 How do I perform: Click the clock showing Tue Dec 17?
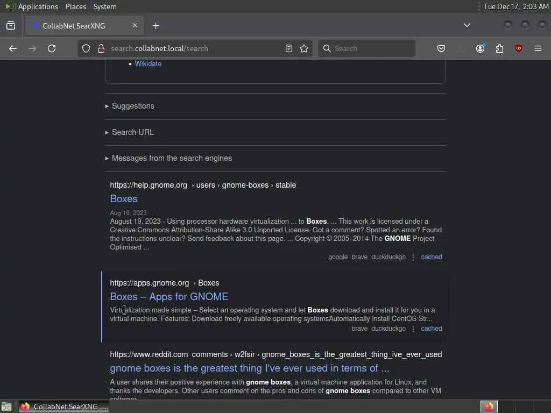pos(516,6)
